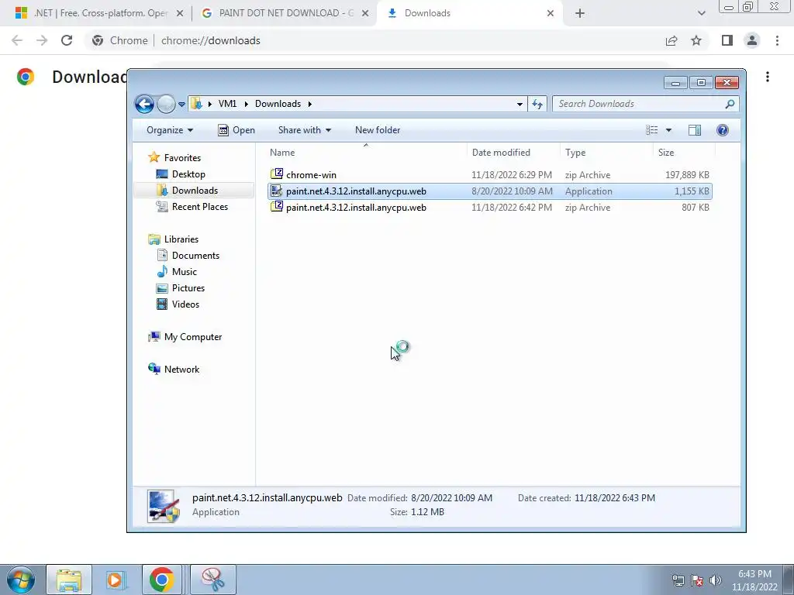Screen dimensions: 794x595
Task: Go back in Explorer with back arrow
Action: (x=145, y=105)
